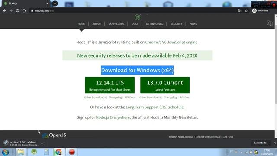The width and height of the screenshot is (277, 156).
Task: Open API Docs under 13.7.0 Current
Action: click(185, 97)
